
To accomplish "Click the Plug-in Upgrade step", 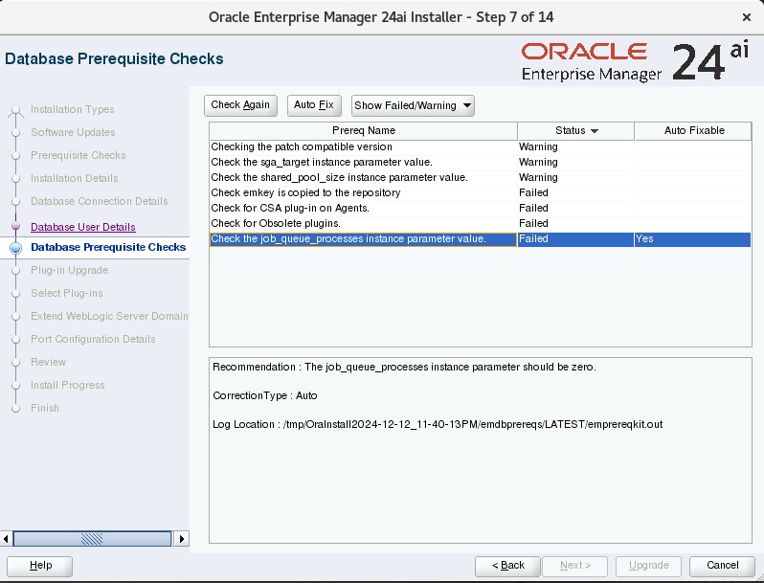I will coord(69,270).
